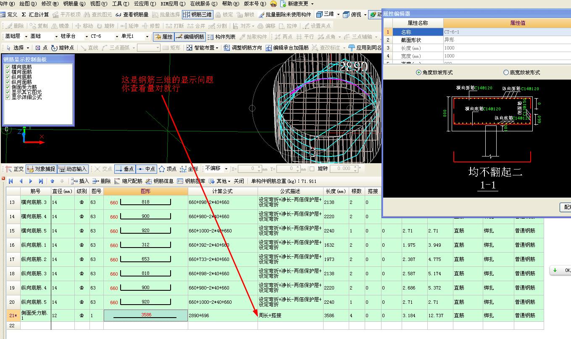Click the 俯视 view icon
Viewport: 571px width, 339px height.
tap(346, 15)
